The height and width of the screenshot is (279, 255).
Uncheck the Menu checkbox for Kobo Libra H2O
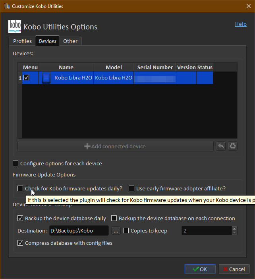[x=26, y=77]
